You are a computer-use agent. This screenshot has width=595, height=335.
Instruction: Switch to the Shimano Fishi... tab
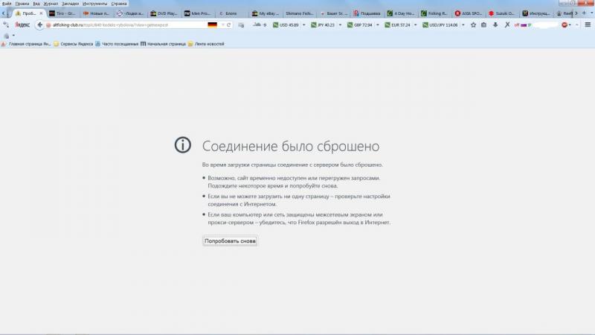tap(299, 13)
